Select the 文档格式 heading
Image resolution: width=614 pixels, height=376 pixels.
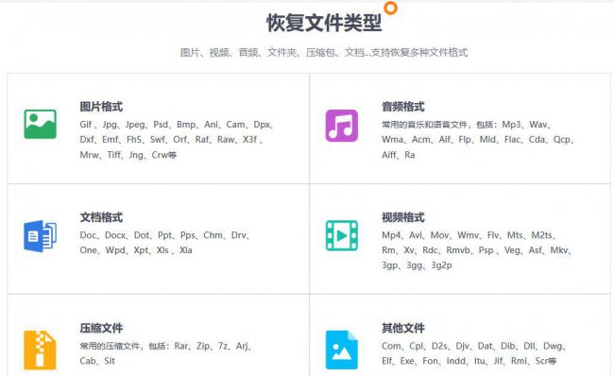click(101, 217)
